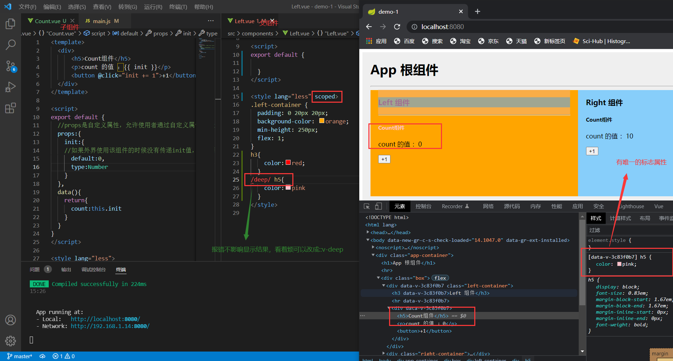
Task: Open the 终端(T) menu
Action: pos(178,7)
